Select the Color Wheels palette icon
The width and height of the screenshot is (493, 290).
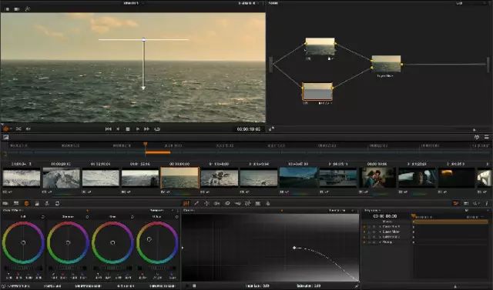point(26,203)
